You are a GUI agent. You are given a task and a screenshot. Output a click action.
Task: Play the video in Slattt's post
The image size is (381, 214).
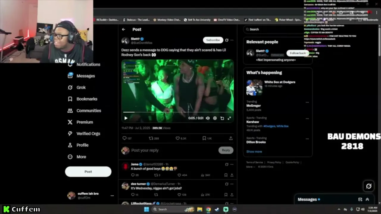pyautogui.click(x=126, y=118)
